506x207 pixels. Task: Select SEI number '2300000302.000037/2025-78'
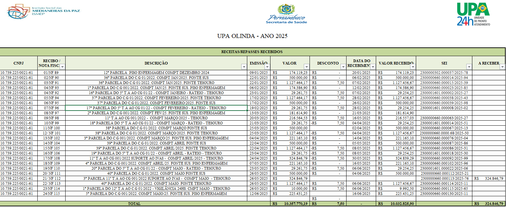pyautogui.click(x=444, y=73)
